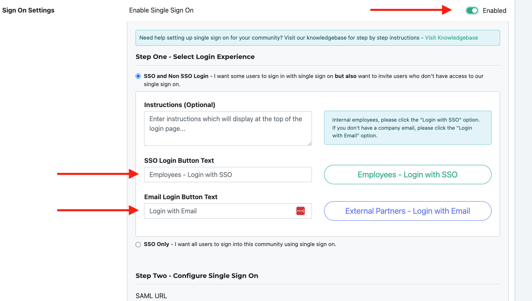Click the External Partners - Login with Email button
This screenshot has width=532, height=301.
point(407,210)
